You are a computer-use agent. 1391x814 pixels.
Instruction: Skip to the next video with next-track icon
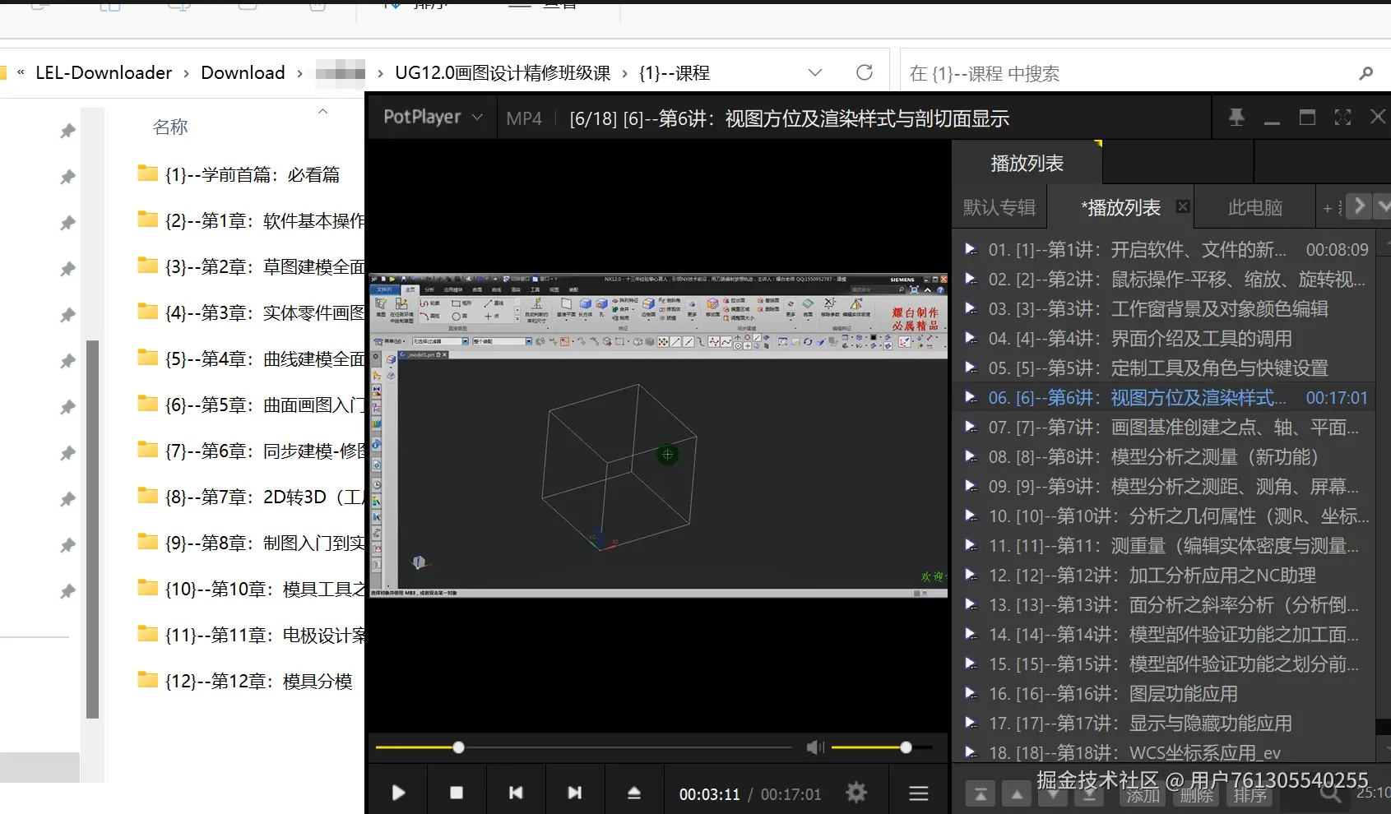point(575,792)
